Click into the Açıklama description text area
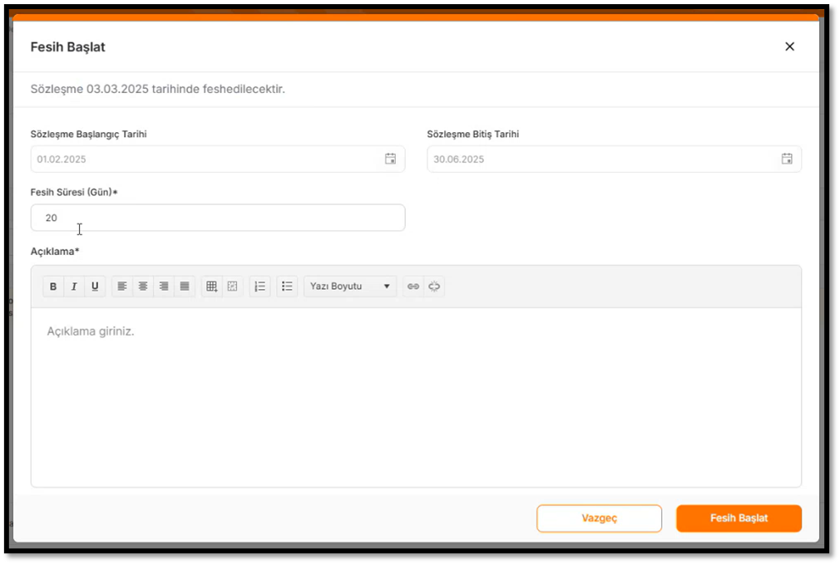The image size is (840, 564). (x=416, y=397)
